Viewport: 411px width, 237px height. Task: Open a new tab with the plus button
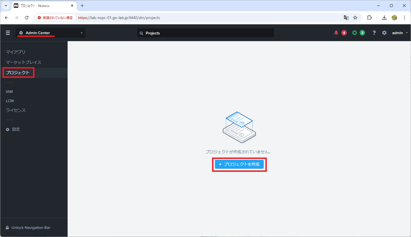[x=82, y=6]
